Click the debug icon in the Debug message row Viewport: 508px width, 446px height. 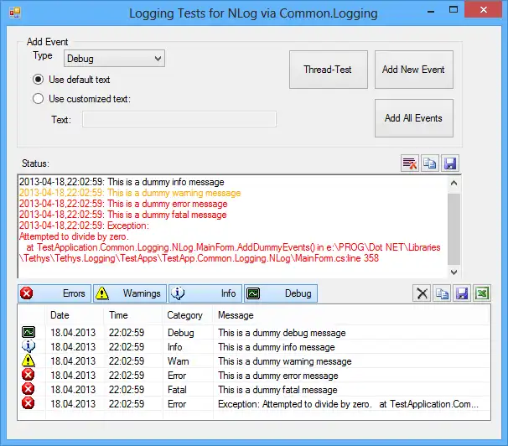click(29, 332)
